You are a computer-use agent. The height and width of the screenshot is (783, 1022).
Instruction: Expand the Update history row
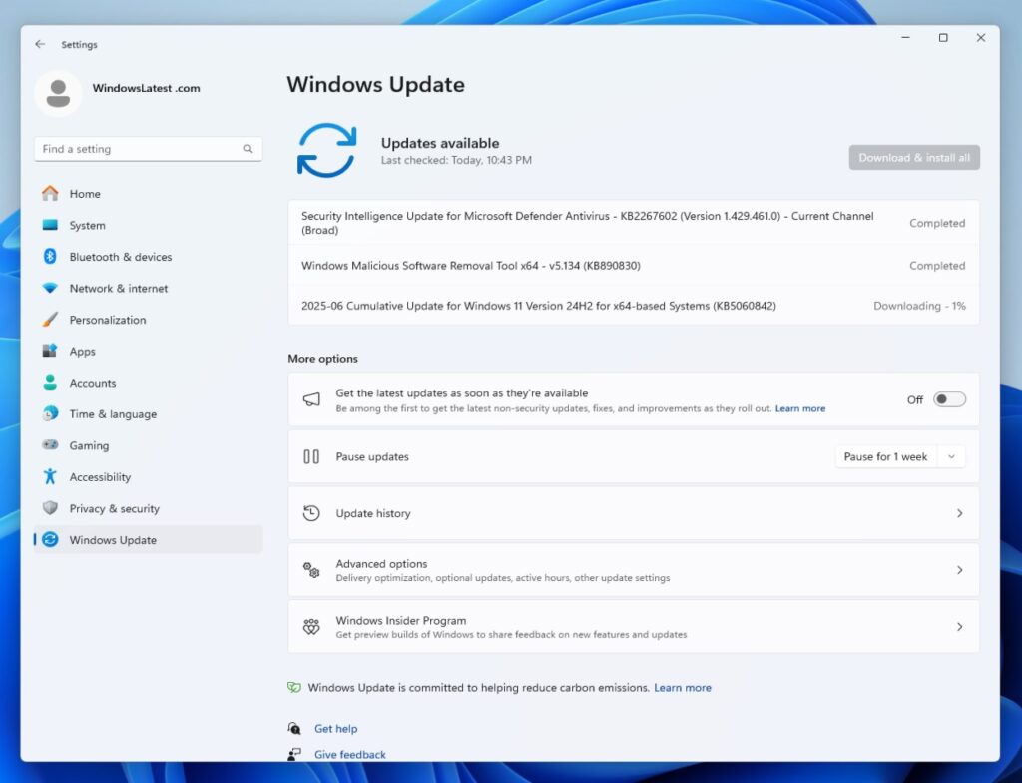click(x=633, y=513)
